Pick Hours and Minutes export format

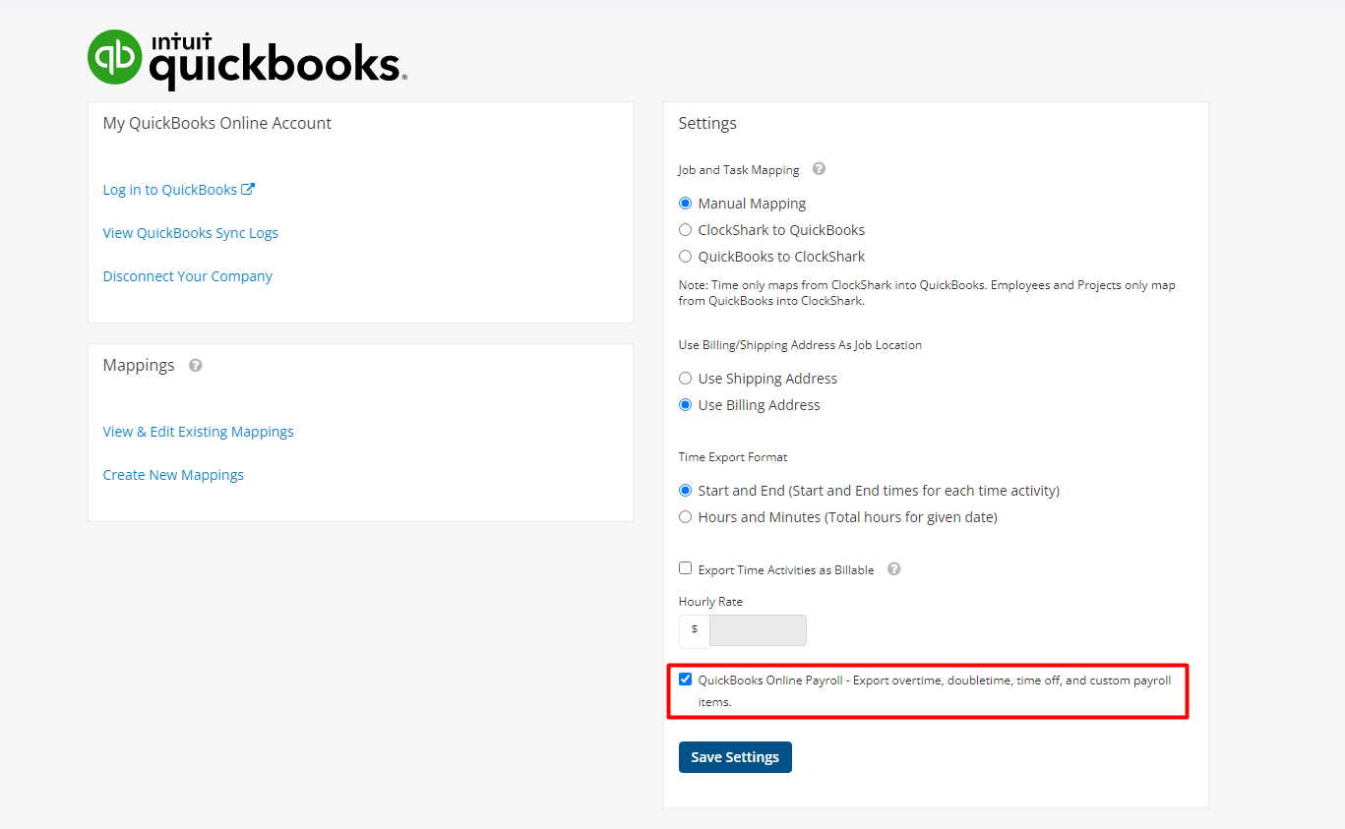click(686, 517)
